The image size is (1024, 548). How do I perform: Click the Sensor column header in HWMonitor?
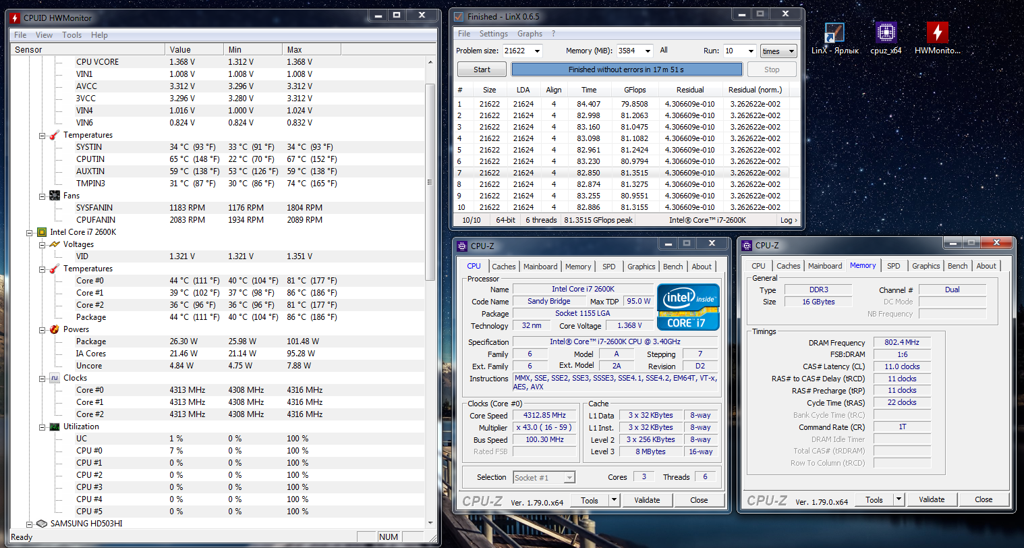point(88,49)
